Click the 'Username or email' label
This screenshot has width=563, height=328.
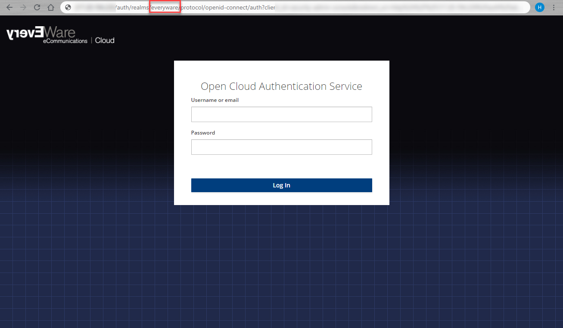pos(215,100)
